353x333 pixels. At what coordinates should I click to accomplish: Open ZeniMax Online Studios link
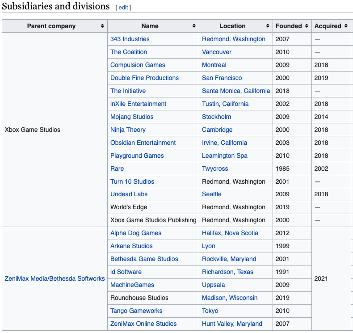click(143, 324)
